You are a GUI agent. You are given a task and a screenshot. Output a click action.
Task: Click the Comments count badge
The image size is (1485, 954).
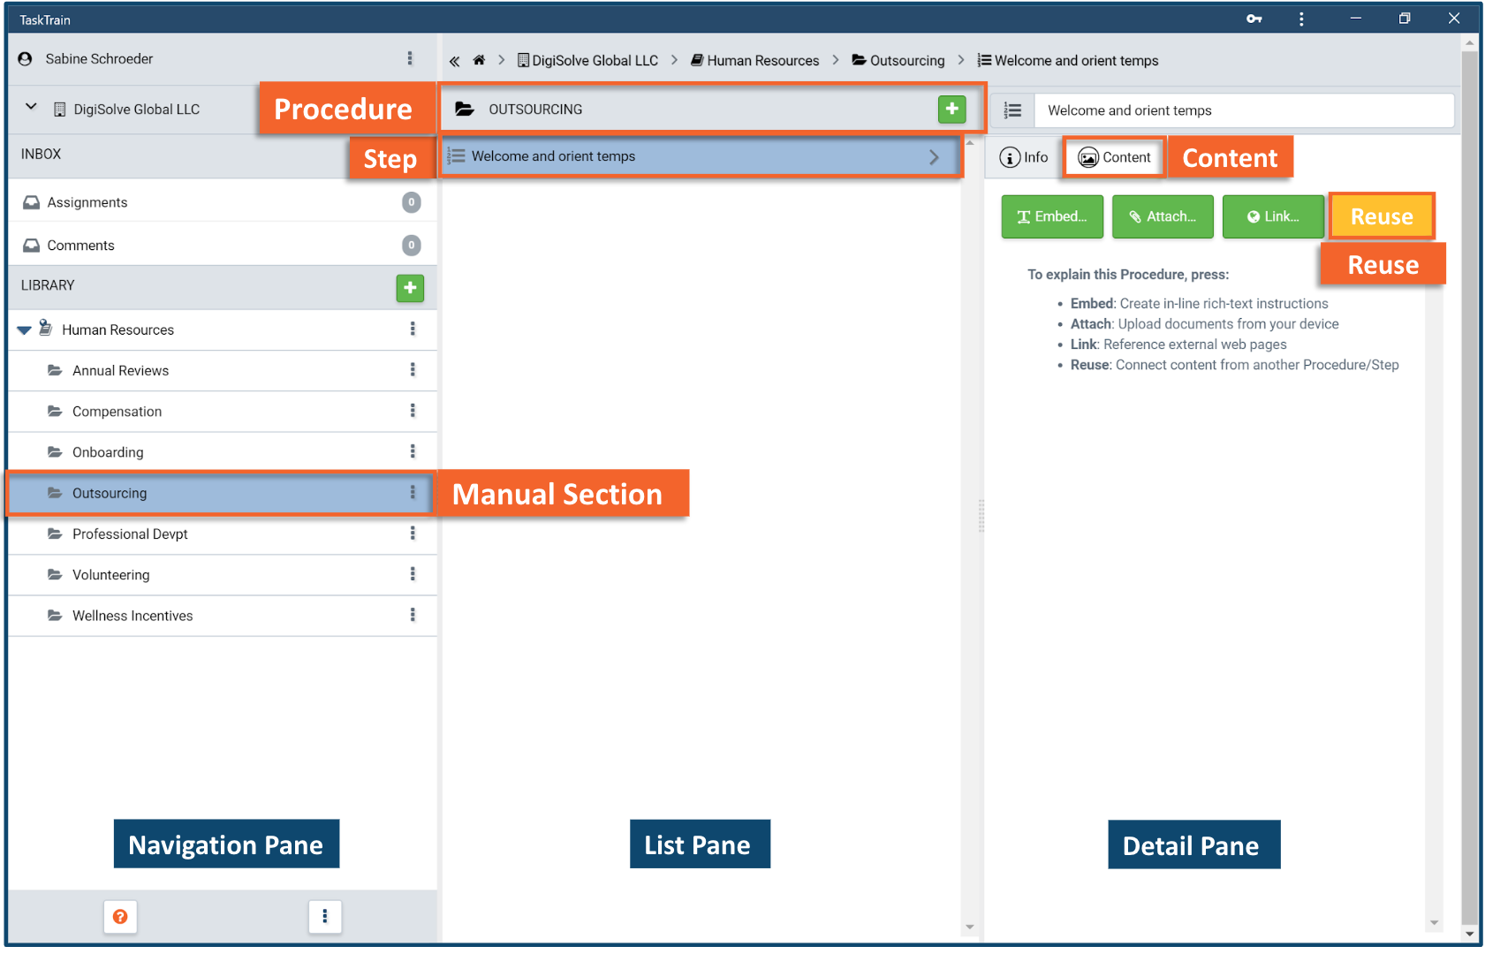tap(412, 245)
